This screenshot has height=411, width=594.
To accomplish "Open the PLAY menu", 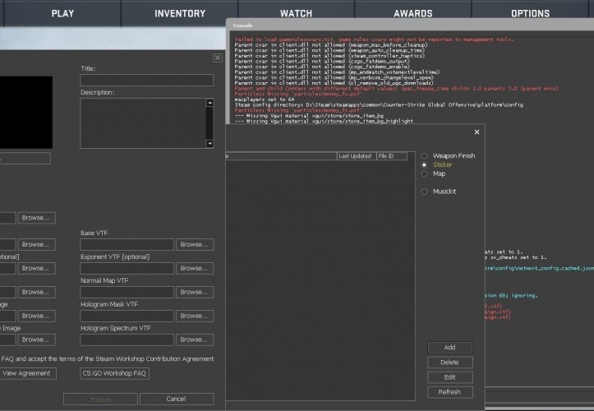I will click(x=62, y=13).
